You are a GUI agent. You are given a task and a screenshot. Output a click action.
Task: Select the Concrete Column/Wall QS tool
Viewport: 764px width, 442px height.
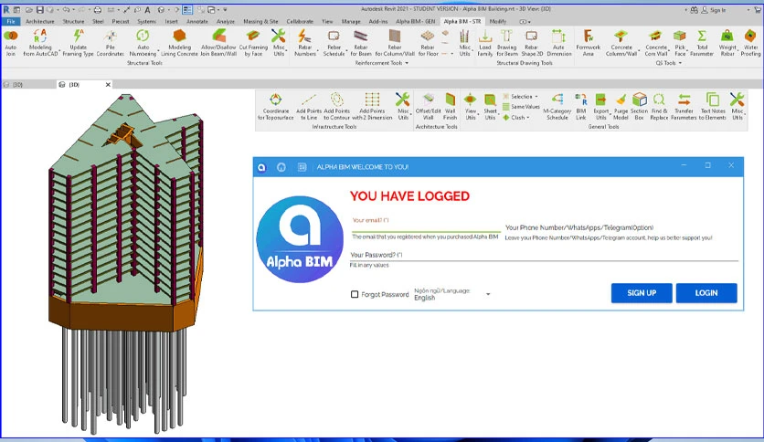point(621,42)
